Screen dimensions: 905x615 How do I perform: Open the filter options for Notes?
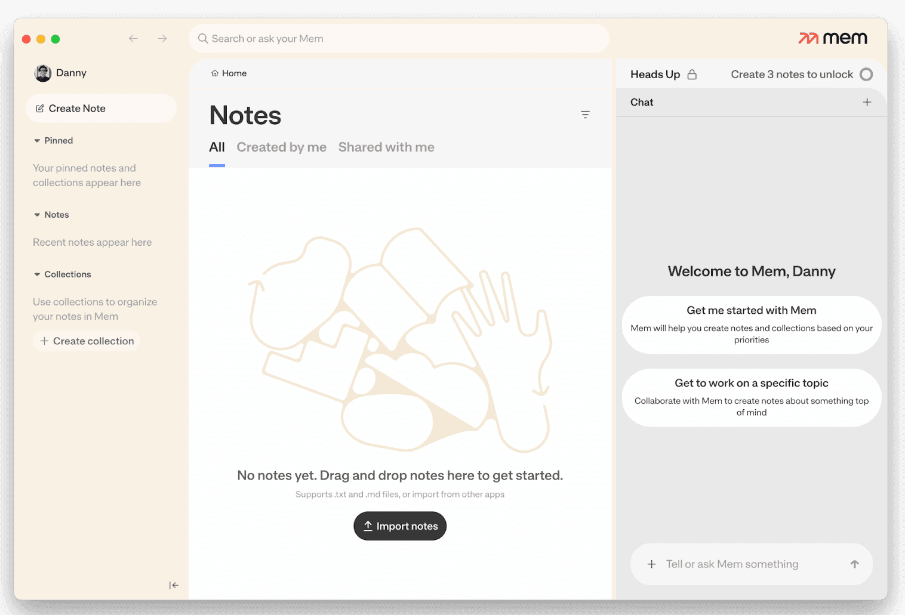[x=585, y=114]
